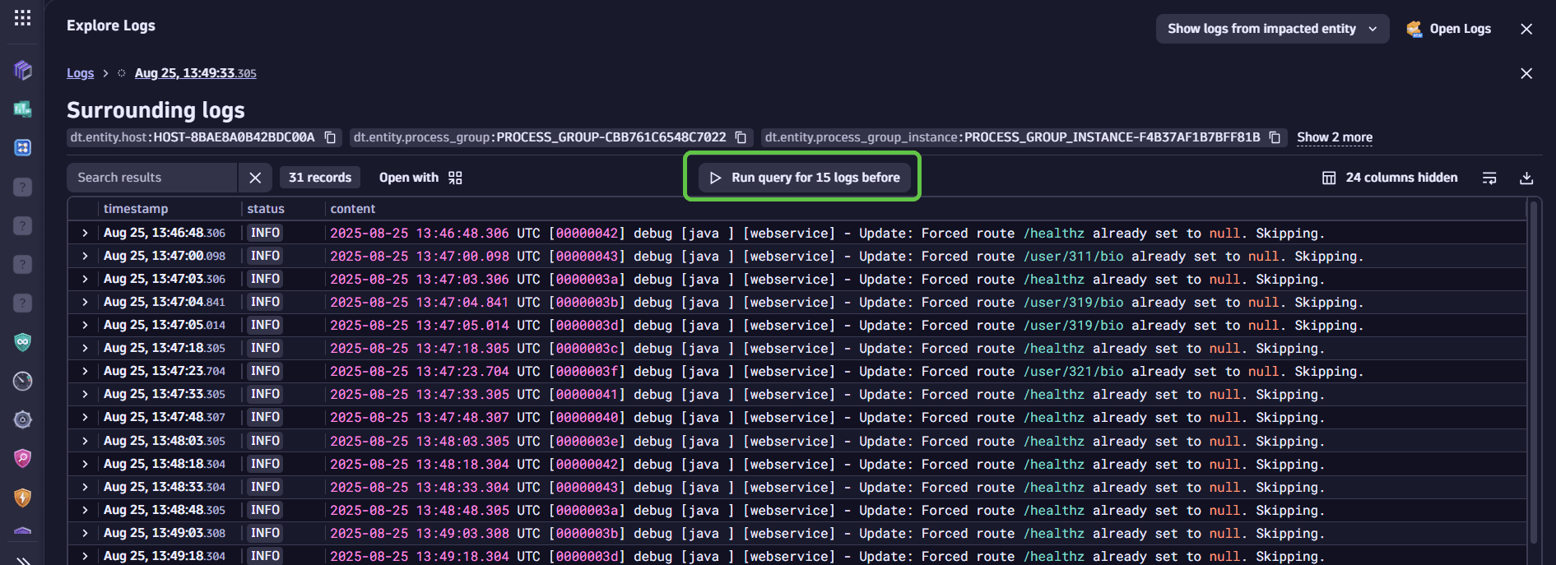Expand the 13:46:48.306 log row
The height and width of the screenshot is (565, 1556).
coord(85,233)
